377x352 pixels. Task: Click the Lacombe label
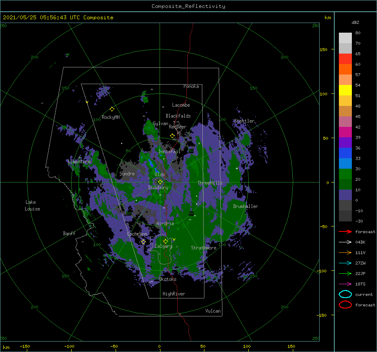181,105
